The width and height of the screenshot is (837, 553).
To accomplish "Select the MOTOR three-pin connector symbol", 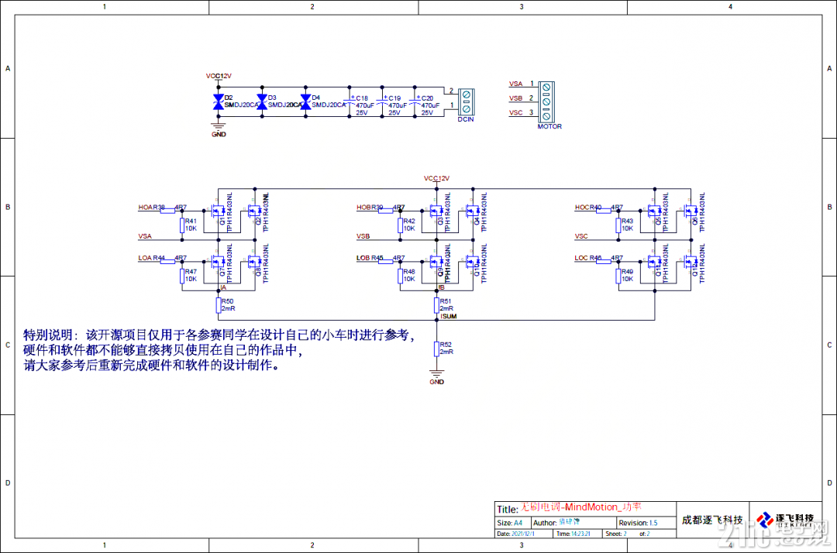I will (x=546, y=102).
